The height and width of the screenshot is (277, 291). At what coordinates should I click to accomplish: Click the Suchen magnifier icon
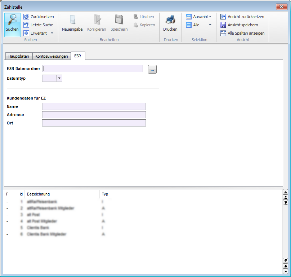point(13,19)
